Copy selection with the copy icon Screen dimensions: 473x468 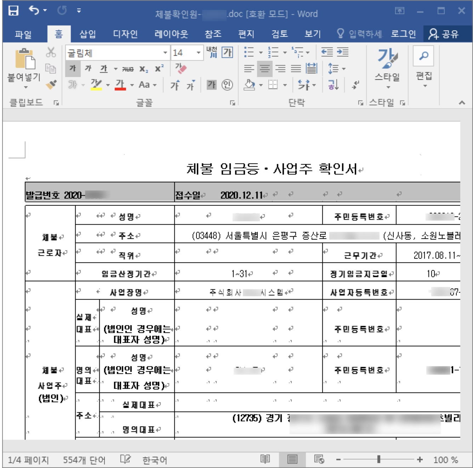(x=51, y=69)
